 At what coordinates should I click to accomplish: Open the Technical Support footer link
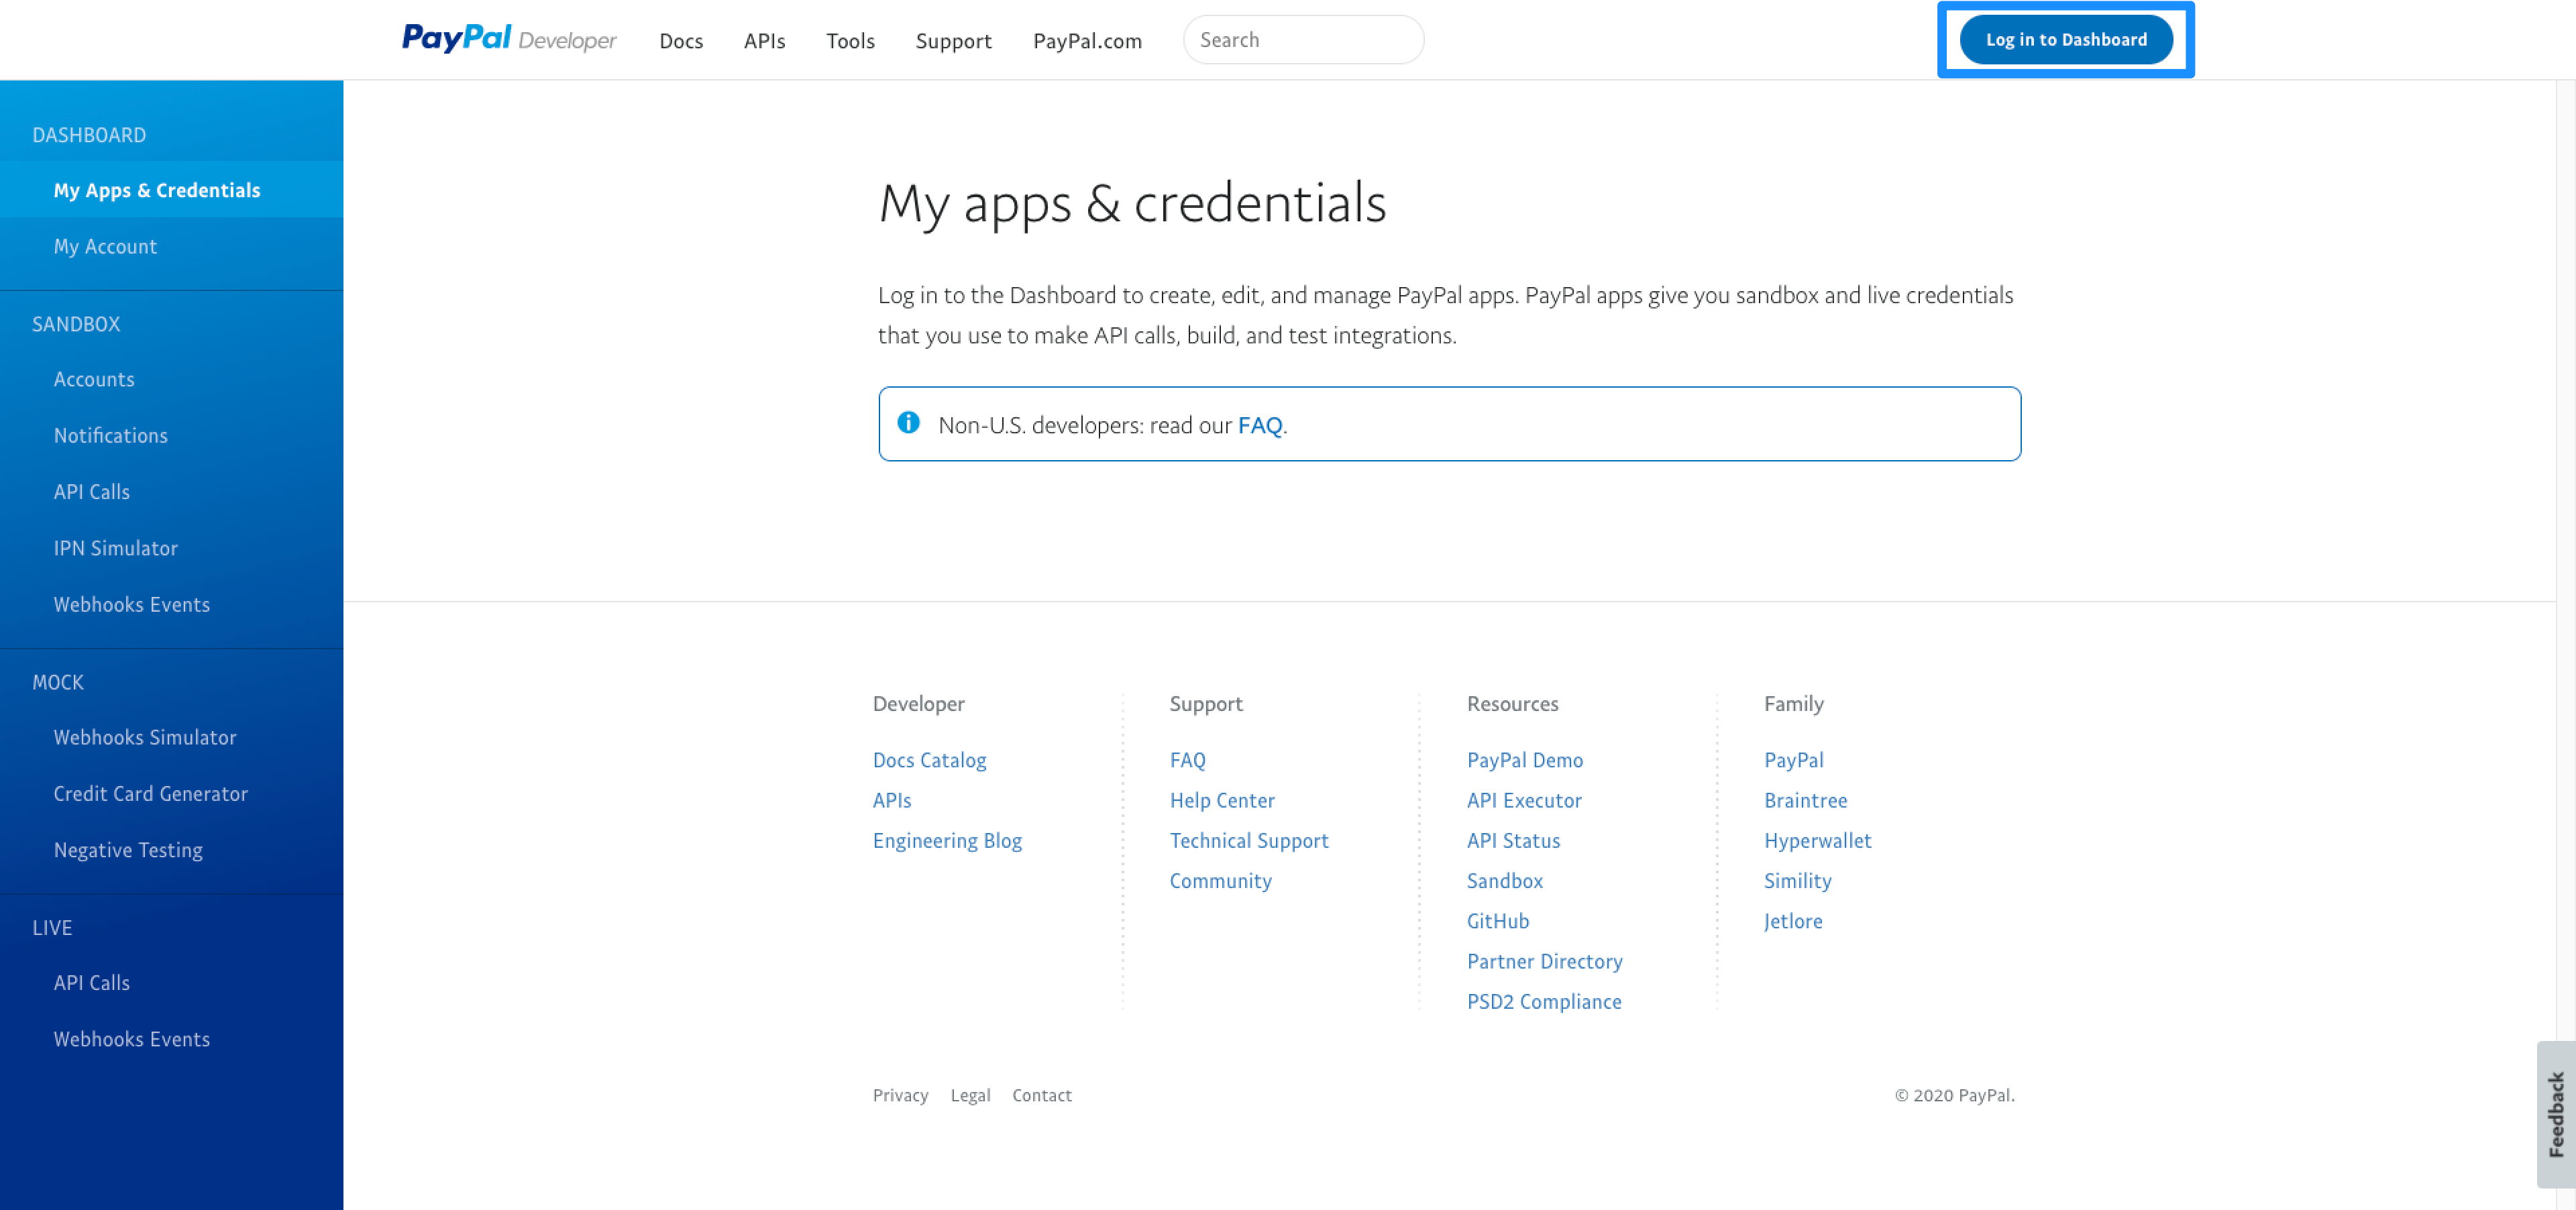click(1249, 841)
